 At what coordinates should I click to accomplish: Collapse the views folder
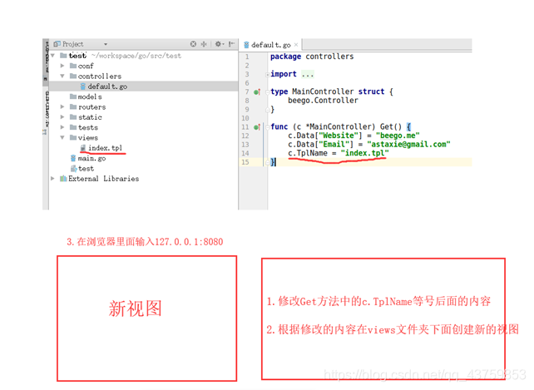62,137
